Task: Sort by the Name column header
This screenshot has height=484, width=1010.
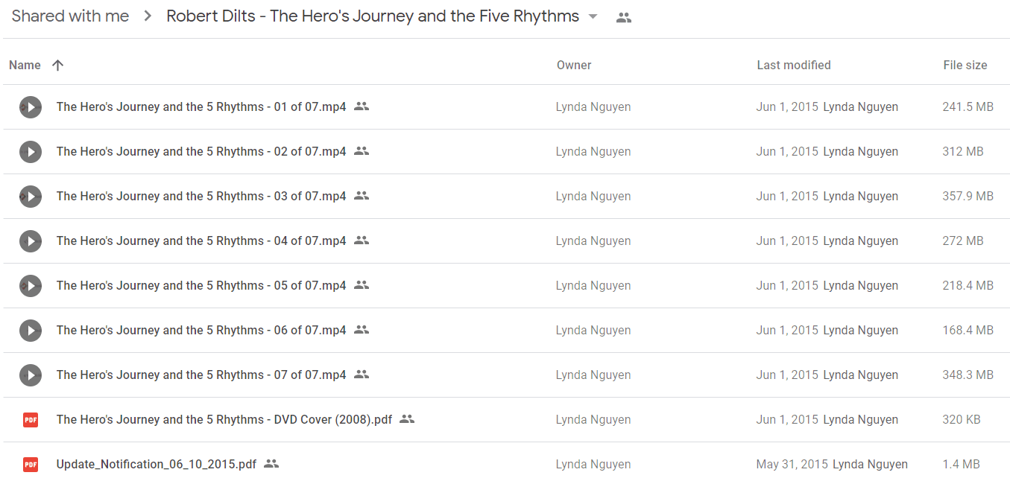Action: point(25,66)
